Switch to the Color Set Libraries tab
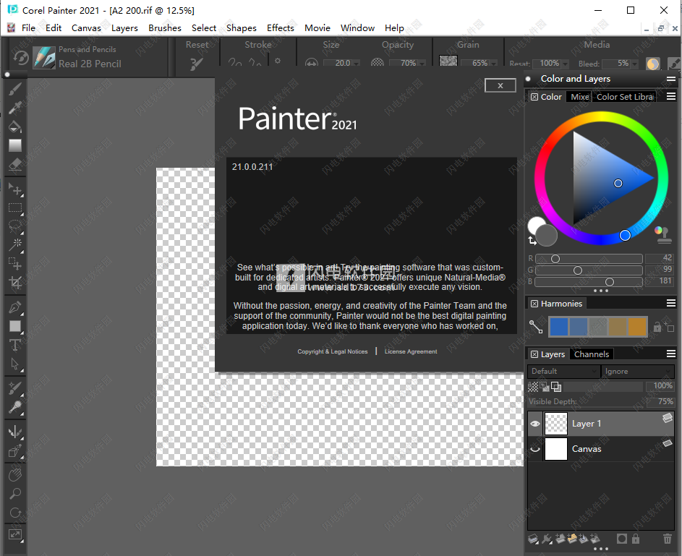Screen dimensions: 682x556 coord(625,97)
